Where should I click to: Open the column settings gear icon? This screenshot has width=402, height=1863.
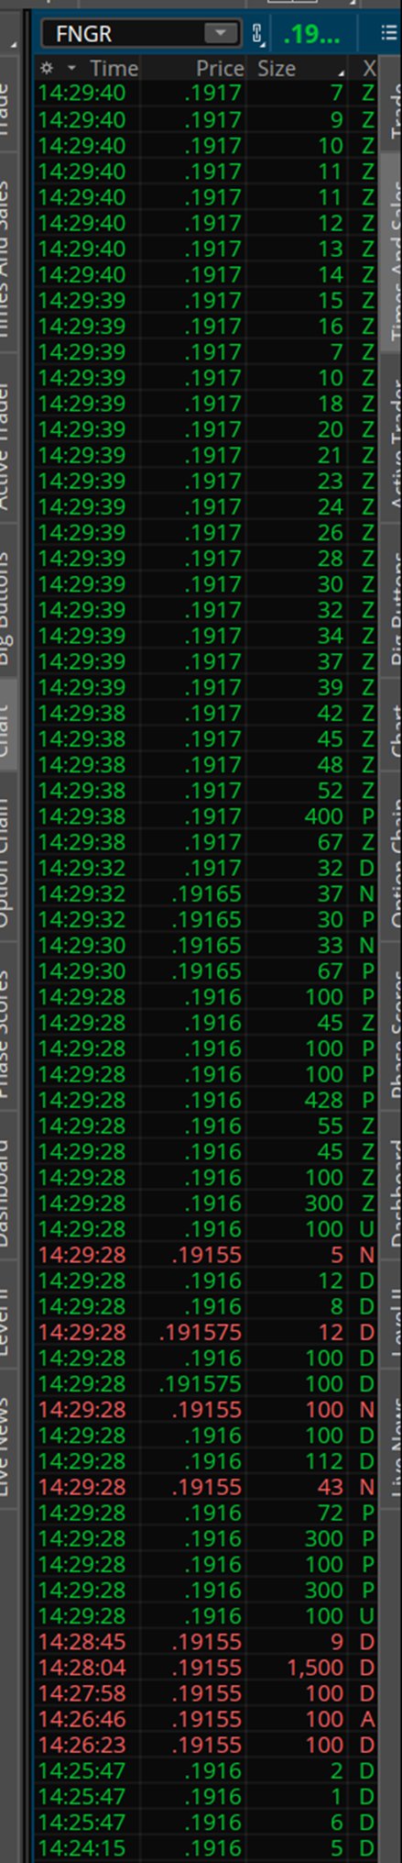click(47, 69)
